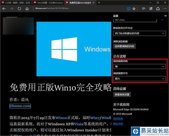This screenshot has width=169, height=136.
Task: Open the Win10 link in the article
Action: tap(61, 118)
